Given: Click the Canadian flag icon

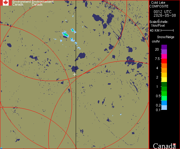Looking at the screenshot, I should [x=6, y=3].
